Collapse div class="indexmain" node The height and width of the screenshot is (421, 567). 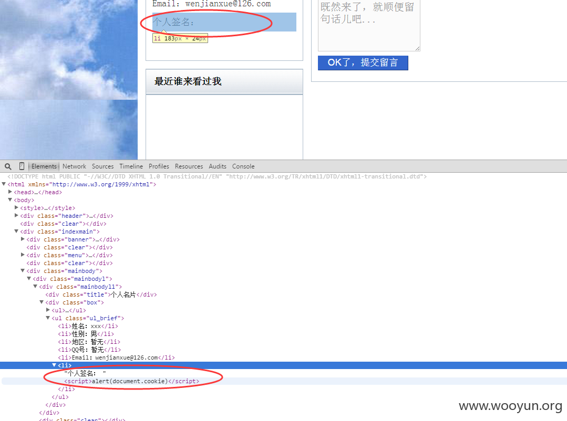point(16,231)
